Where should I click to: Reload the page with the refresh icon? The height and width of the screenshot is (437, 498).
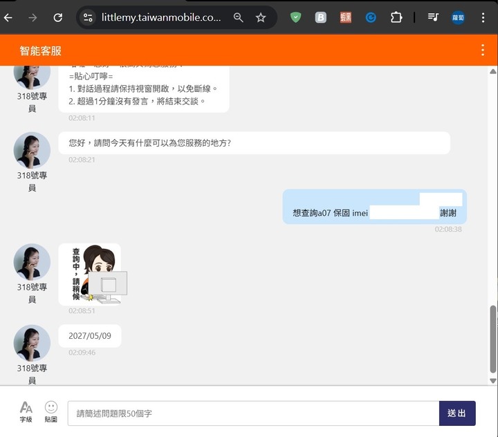click(x=58, y=17)
